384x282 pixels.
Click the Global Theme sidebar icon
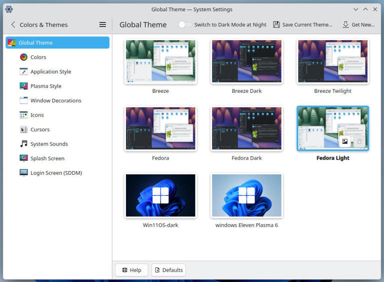pyautogui.click(x=12, y=42)
